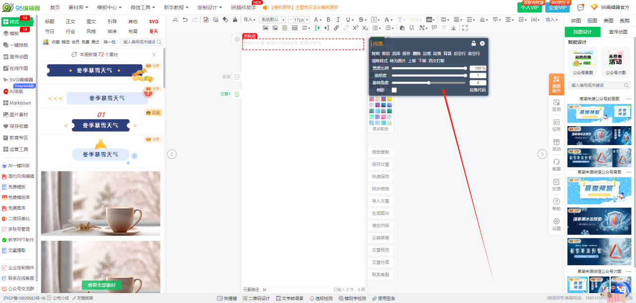Image resolution: width=636 pixels, height=303 pixels.
Task: Open the 素材库 menu in top navigation
Action: pyautogui.click(x=79, y=7)
